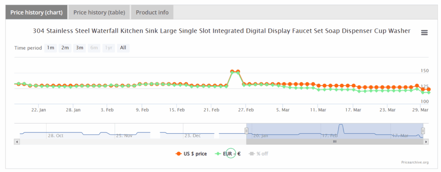This screenshot has width=441, height=172.
Task: Set time period to 1m
Action: pos(50,48)
